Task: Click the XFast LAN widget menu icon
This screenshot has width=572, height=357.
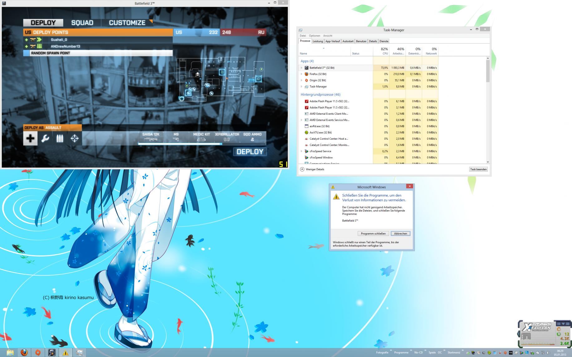Action: pos(568,324)
